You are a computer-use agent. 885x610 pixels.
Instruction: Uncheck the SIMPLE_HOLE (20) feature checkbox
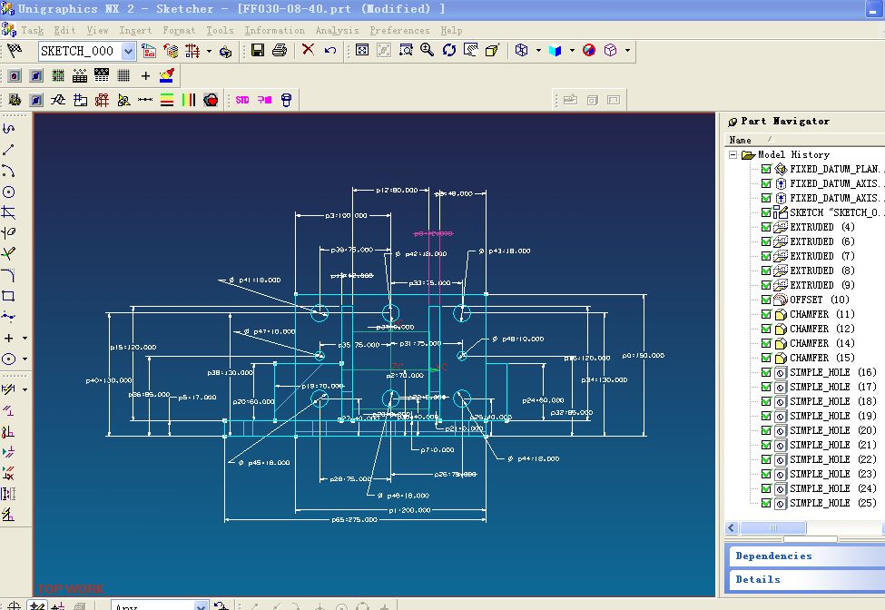[766, 430]
